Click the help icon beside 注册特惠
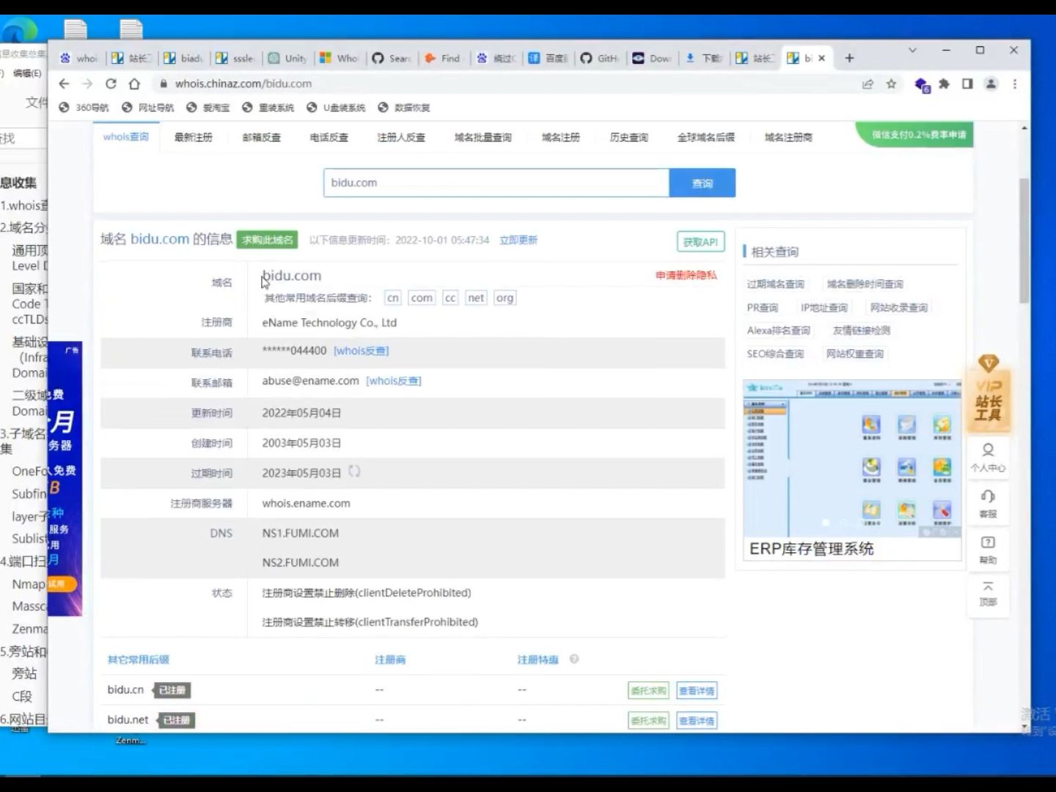The width and height of the screenshot is (1056, 792). coord(574,659)
